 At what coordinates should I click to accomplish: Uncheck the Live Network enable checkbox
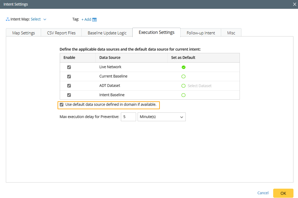click(x=69, y=67)
